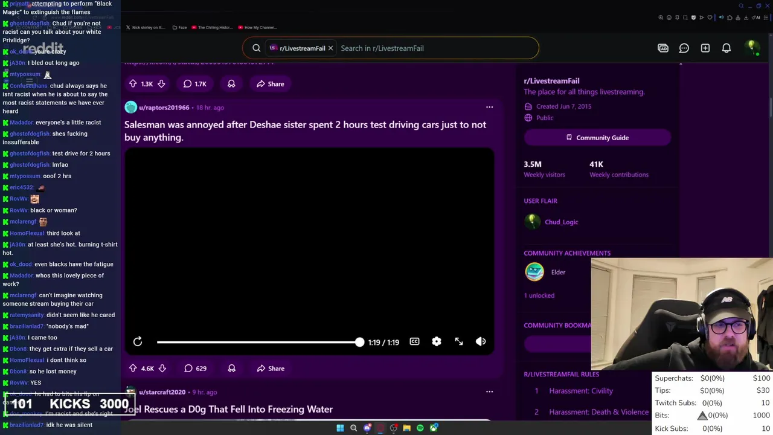773x435 pixels.
Task: Downvote the post with 4.6K score
Action: coord(162,368)
